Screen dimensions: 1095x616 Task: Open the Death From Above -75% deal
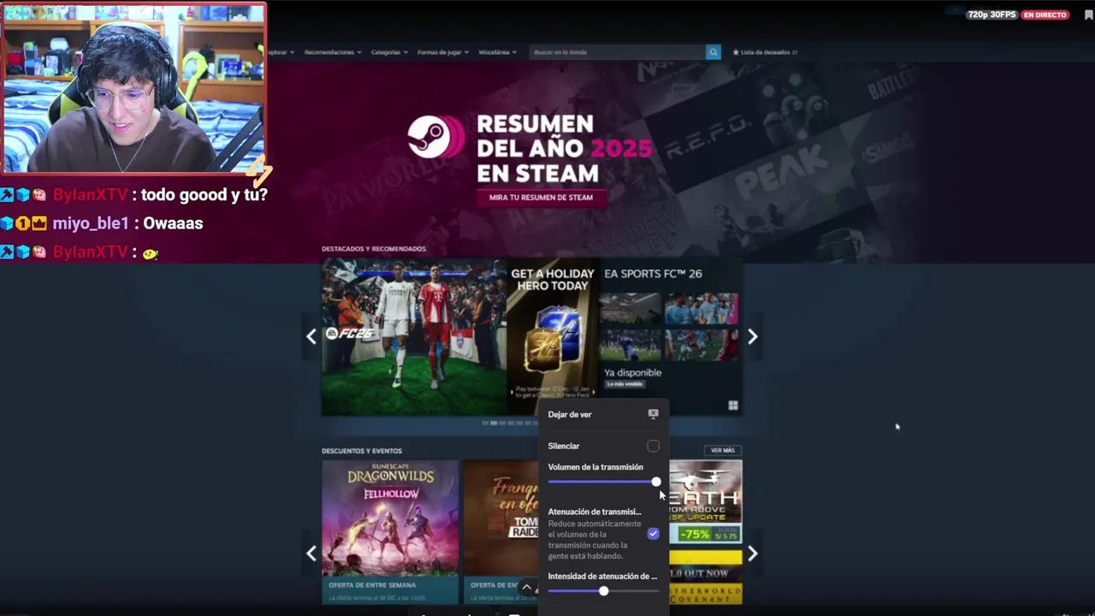pos(706,503)
